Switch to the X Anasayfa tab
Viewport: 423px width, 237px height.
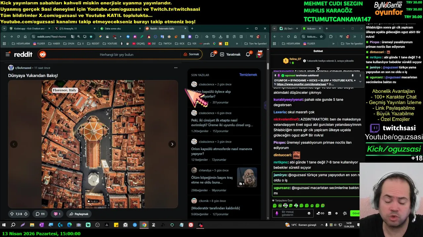coord(74,29)
